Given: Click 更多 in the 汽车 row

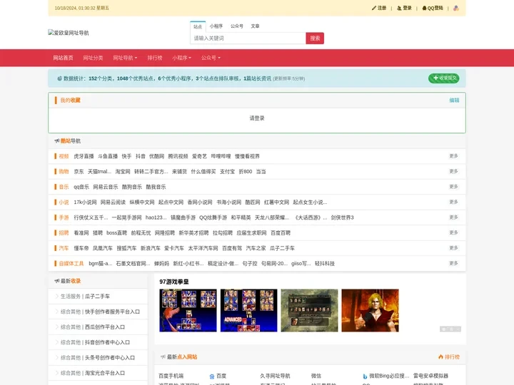Looking at the screenshot, I should click(x=454, y=248).
